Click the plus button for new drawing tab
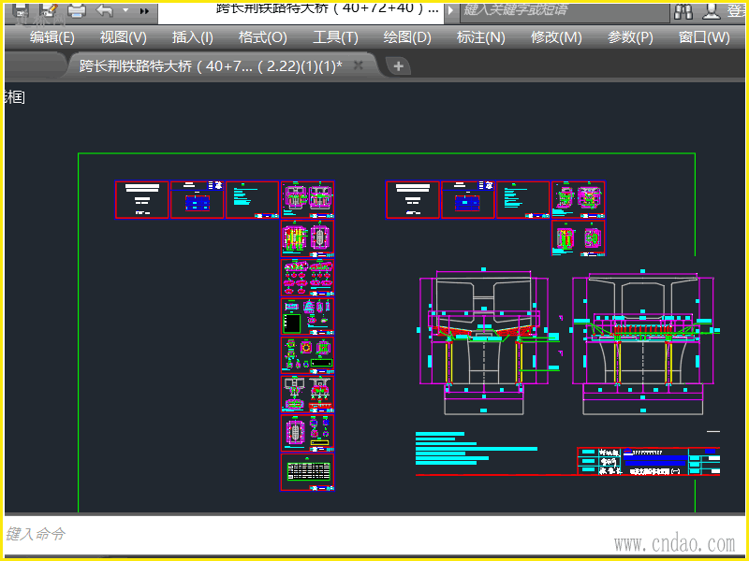Viewport: 749px width, 561px height. click(399, 65)
